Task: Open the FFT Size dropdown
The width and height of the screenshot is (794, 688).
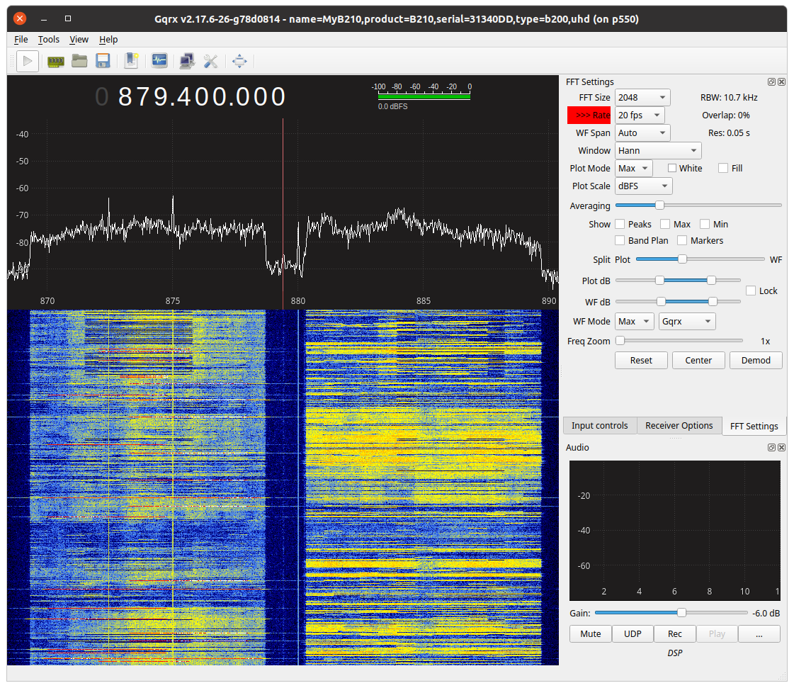Action: pyautogui.click(x=642, y=97)
